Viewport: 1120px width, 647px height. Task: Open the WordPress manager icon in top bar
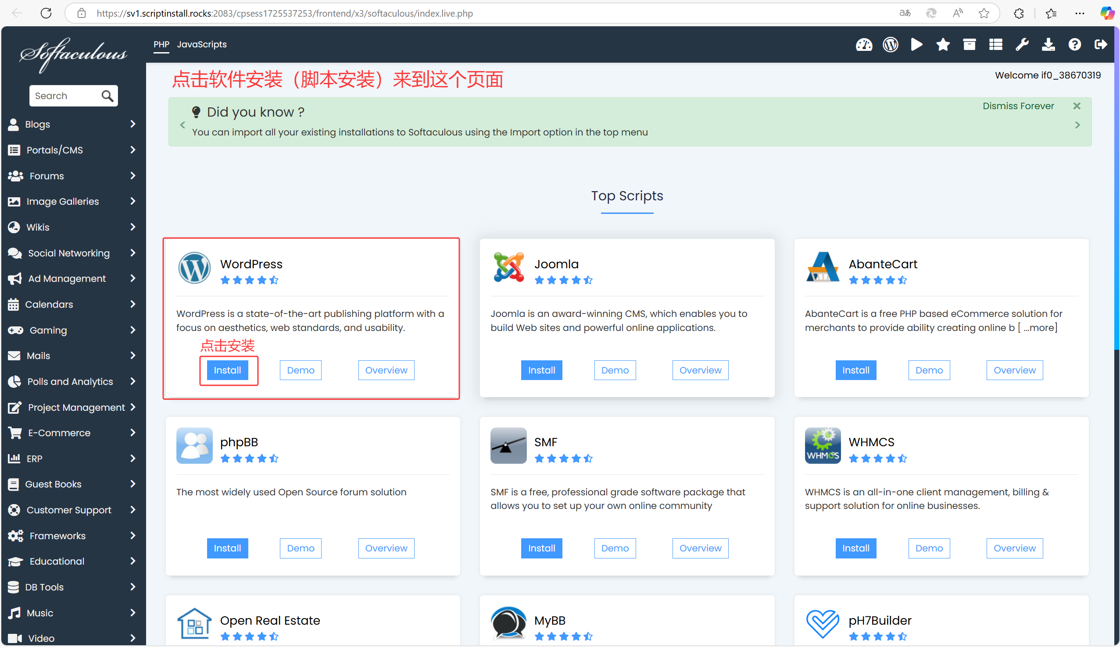coord(890,44)
